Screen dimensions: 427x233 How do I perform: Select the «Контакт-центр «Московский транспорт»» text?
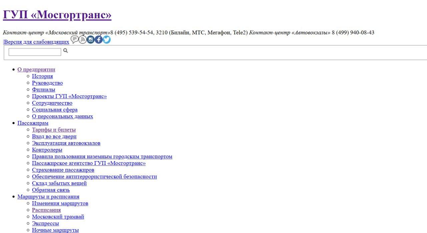pos(56,32)
